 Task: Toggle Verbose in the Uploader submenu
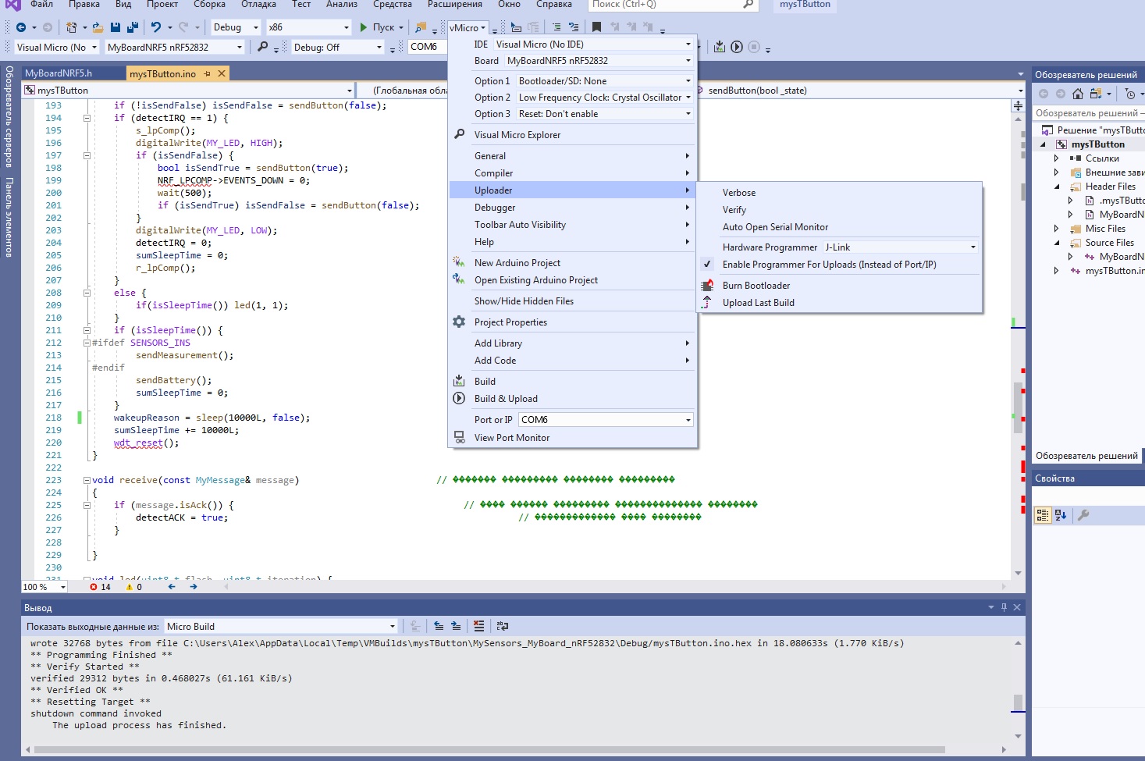tap(738, 193)
